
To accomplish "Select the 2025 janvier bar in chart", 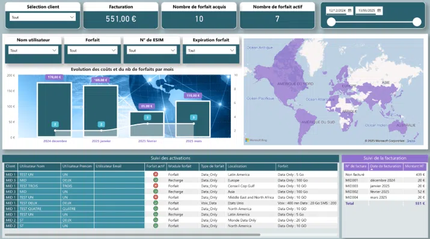I will point(100,111).
